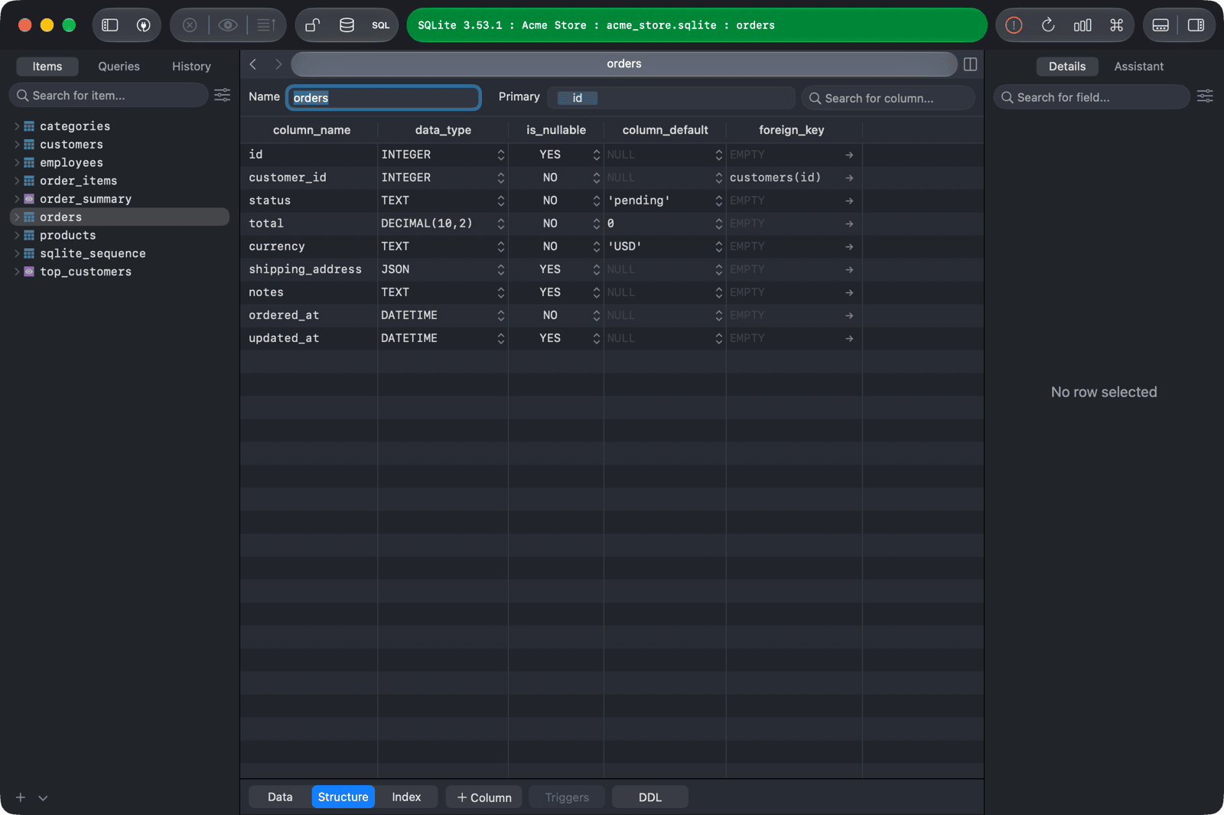Click the split pane icon beside orders tab
1224x815 pixels.
point(970,64)
